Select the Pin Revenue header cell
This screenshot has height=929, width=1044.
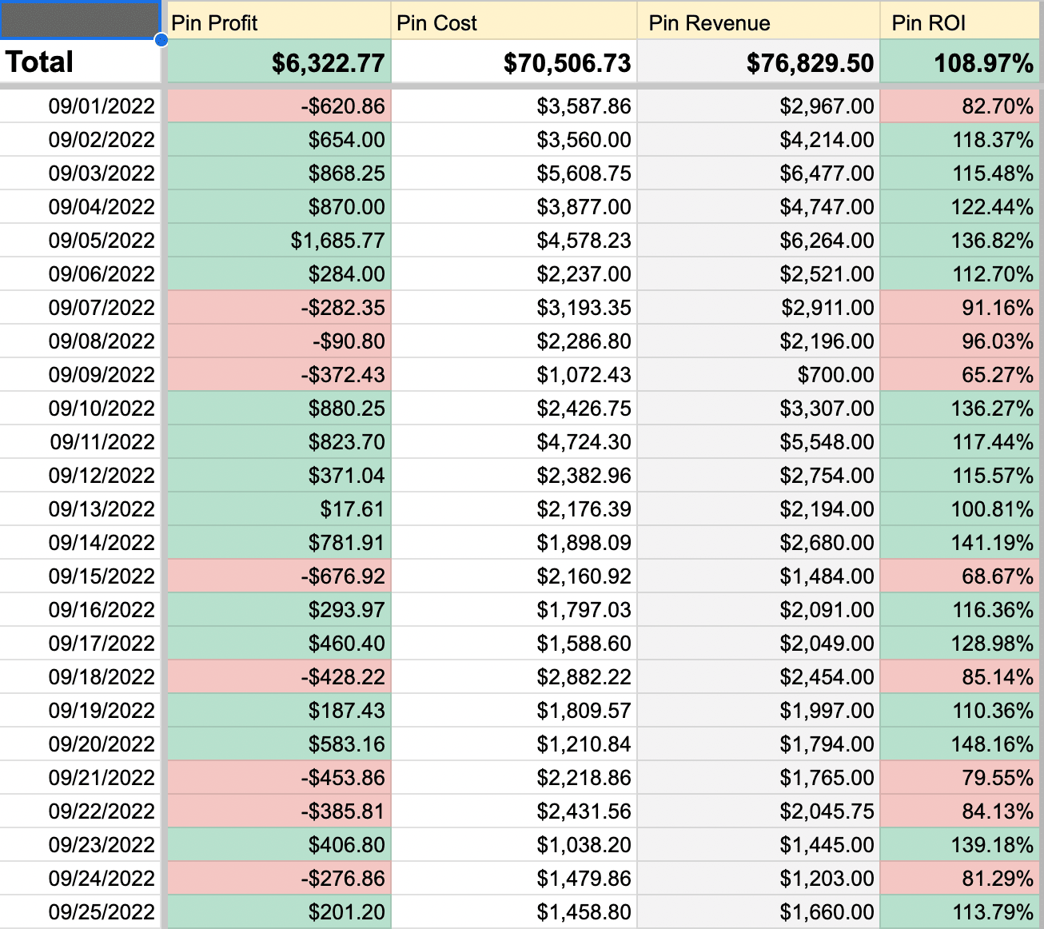pyautogui.click(x=758, y=22)
